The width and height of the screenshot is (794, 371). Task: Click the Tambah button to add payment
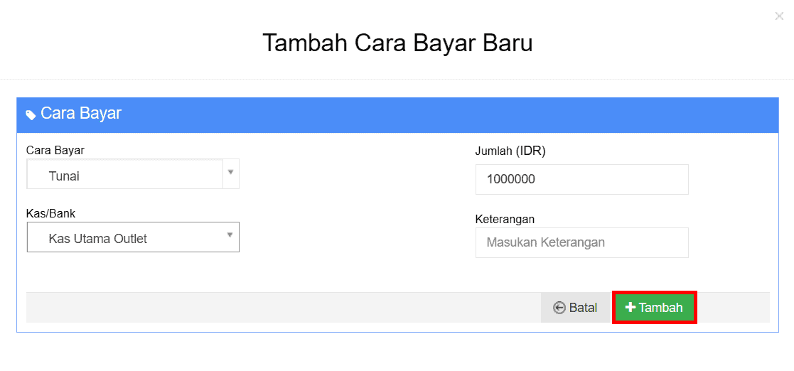(x=655, y=307)
